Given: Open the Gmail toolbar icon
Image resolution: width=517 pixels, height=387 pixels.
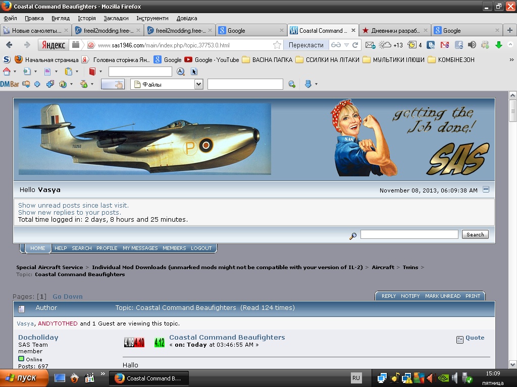Looking at the screenshot, I should [445, 45].
